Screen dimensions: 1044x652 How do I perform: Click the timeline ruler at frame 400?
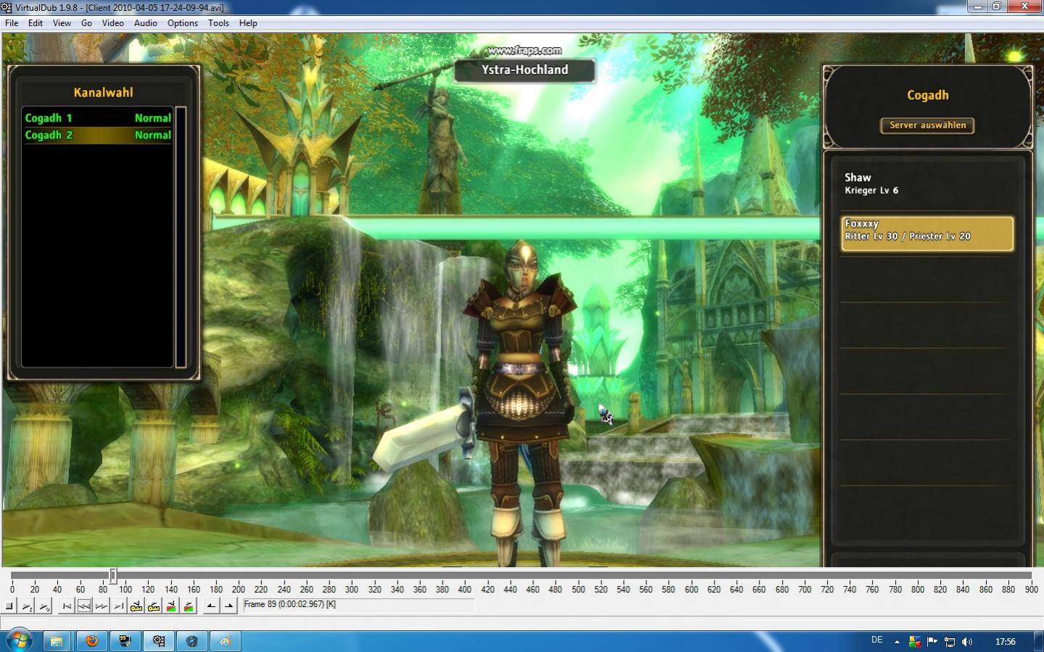(465, 590)
